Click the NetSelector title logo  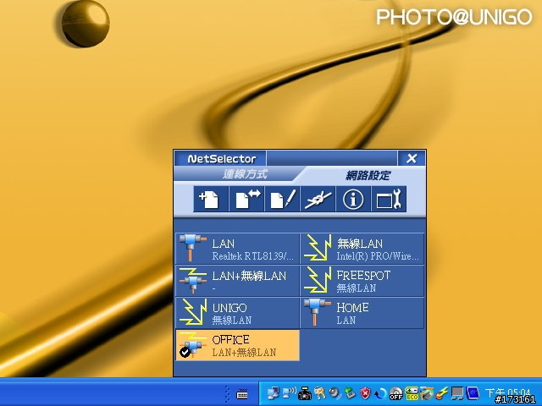pyautogui.click(x=222, y=159)
